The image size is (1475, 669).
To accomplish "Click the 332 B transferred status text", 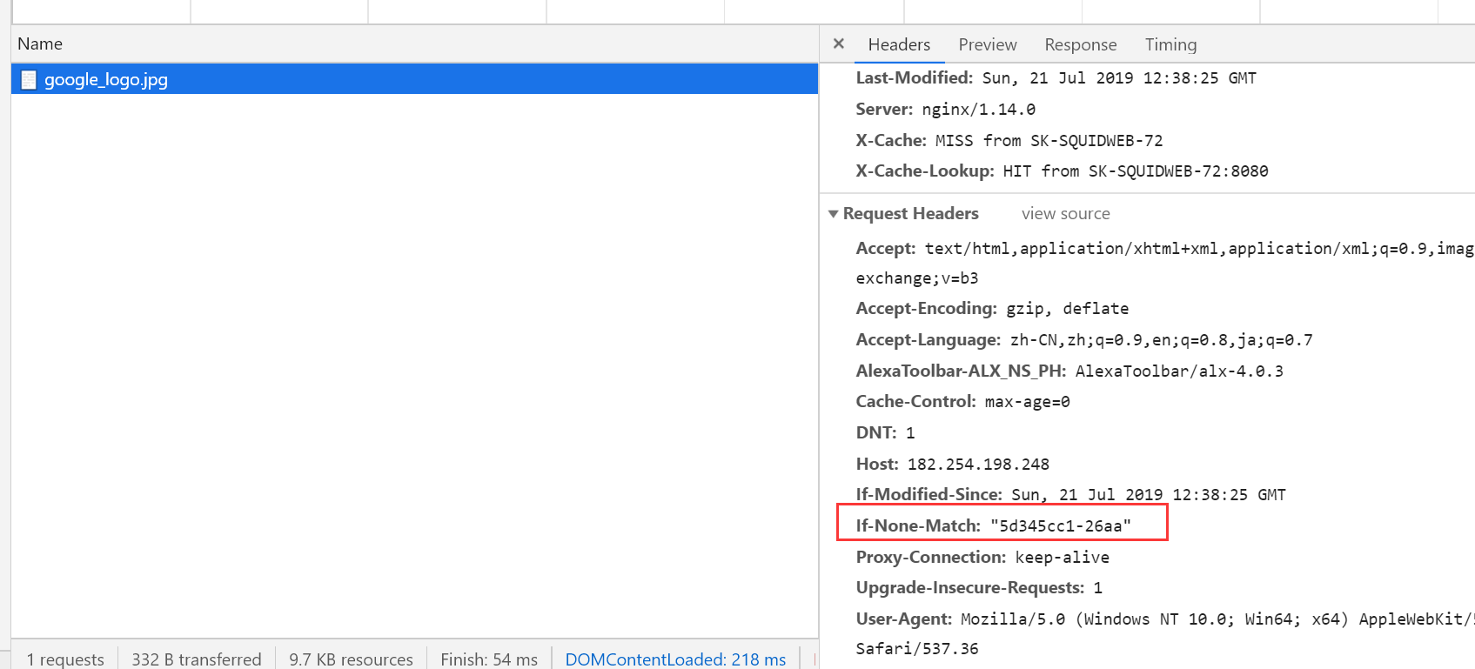I will 197,659.
